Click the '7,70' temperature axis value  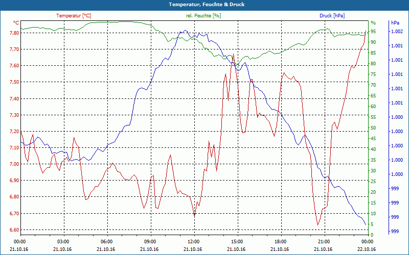[x=15, y=49]
